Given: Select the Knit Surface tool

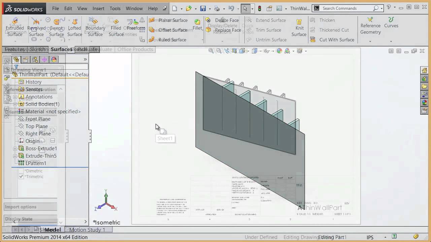Looking at the screenshot, I should [x=299, y=28].
